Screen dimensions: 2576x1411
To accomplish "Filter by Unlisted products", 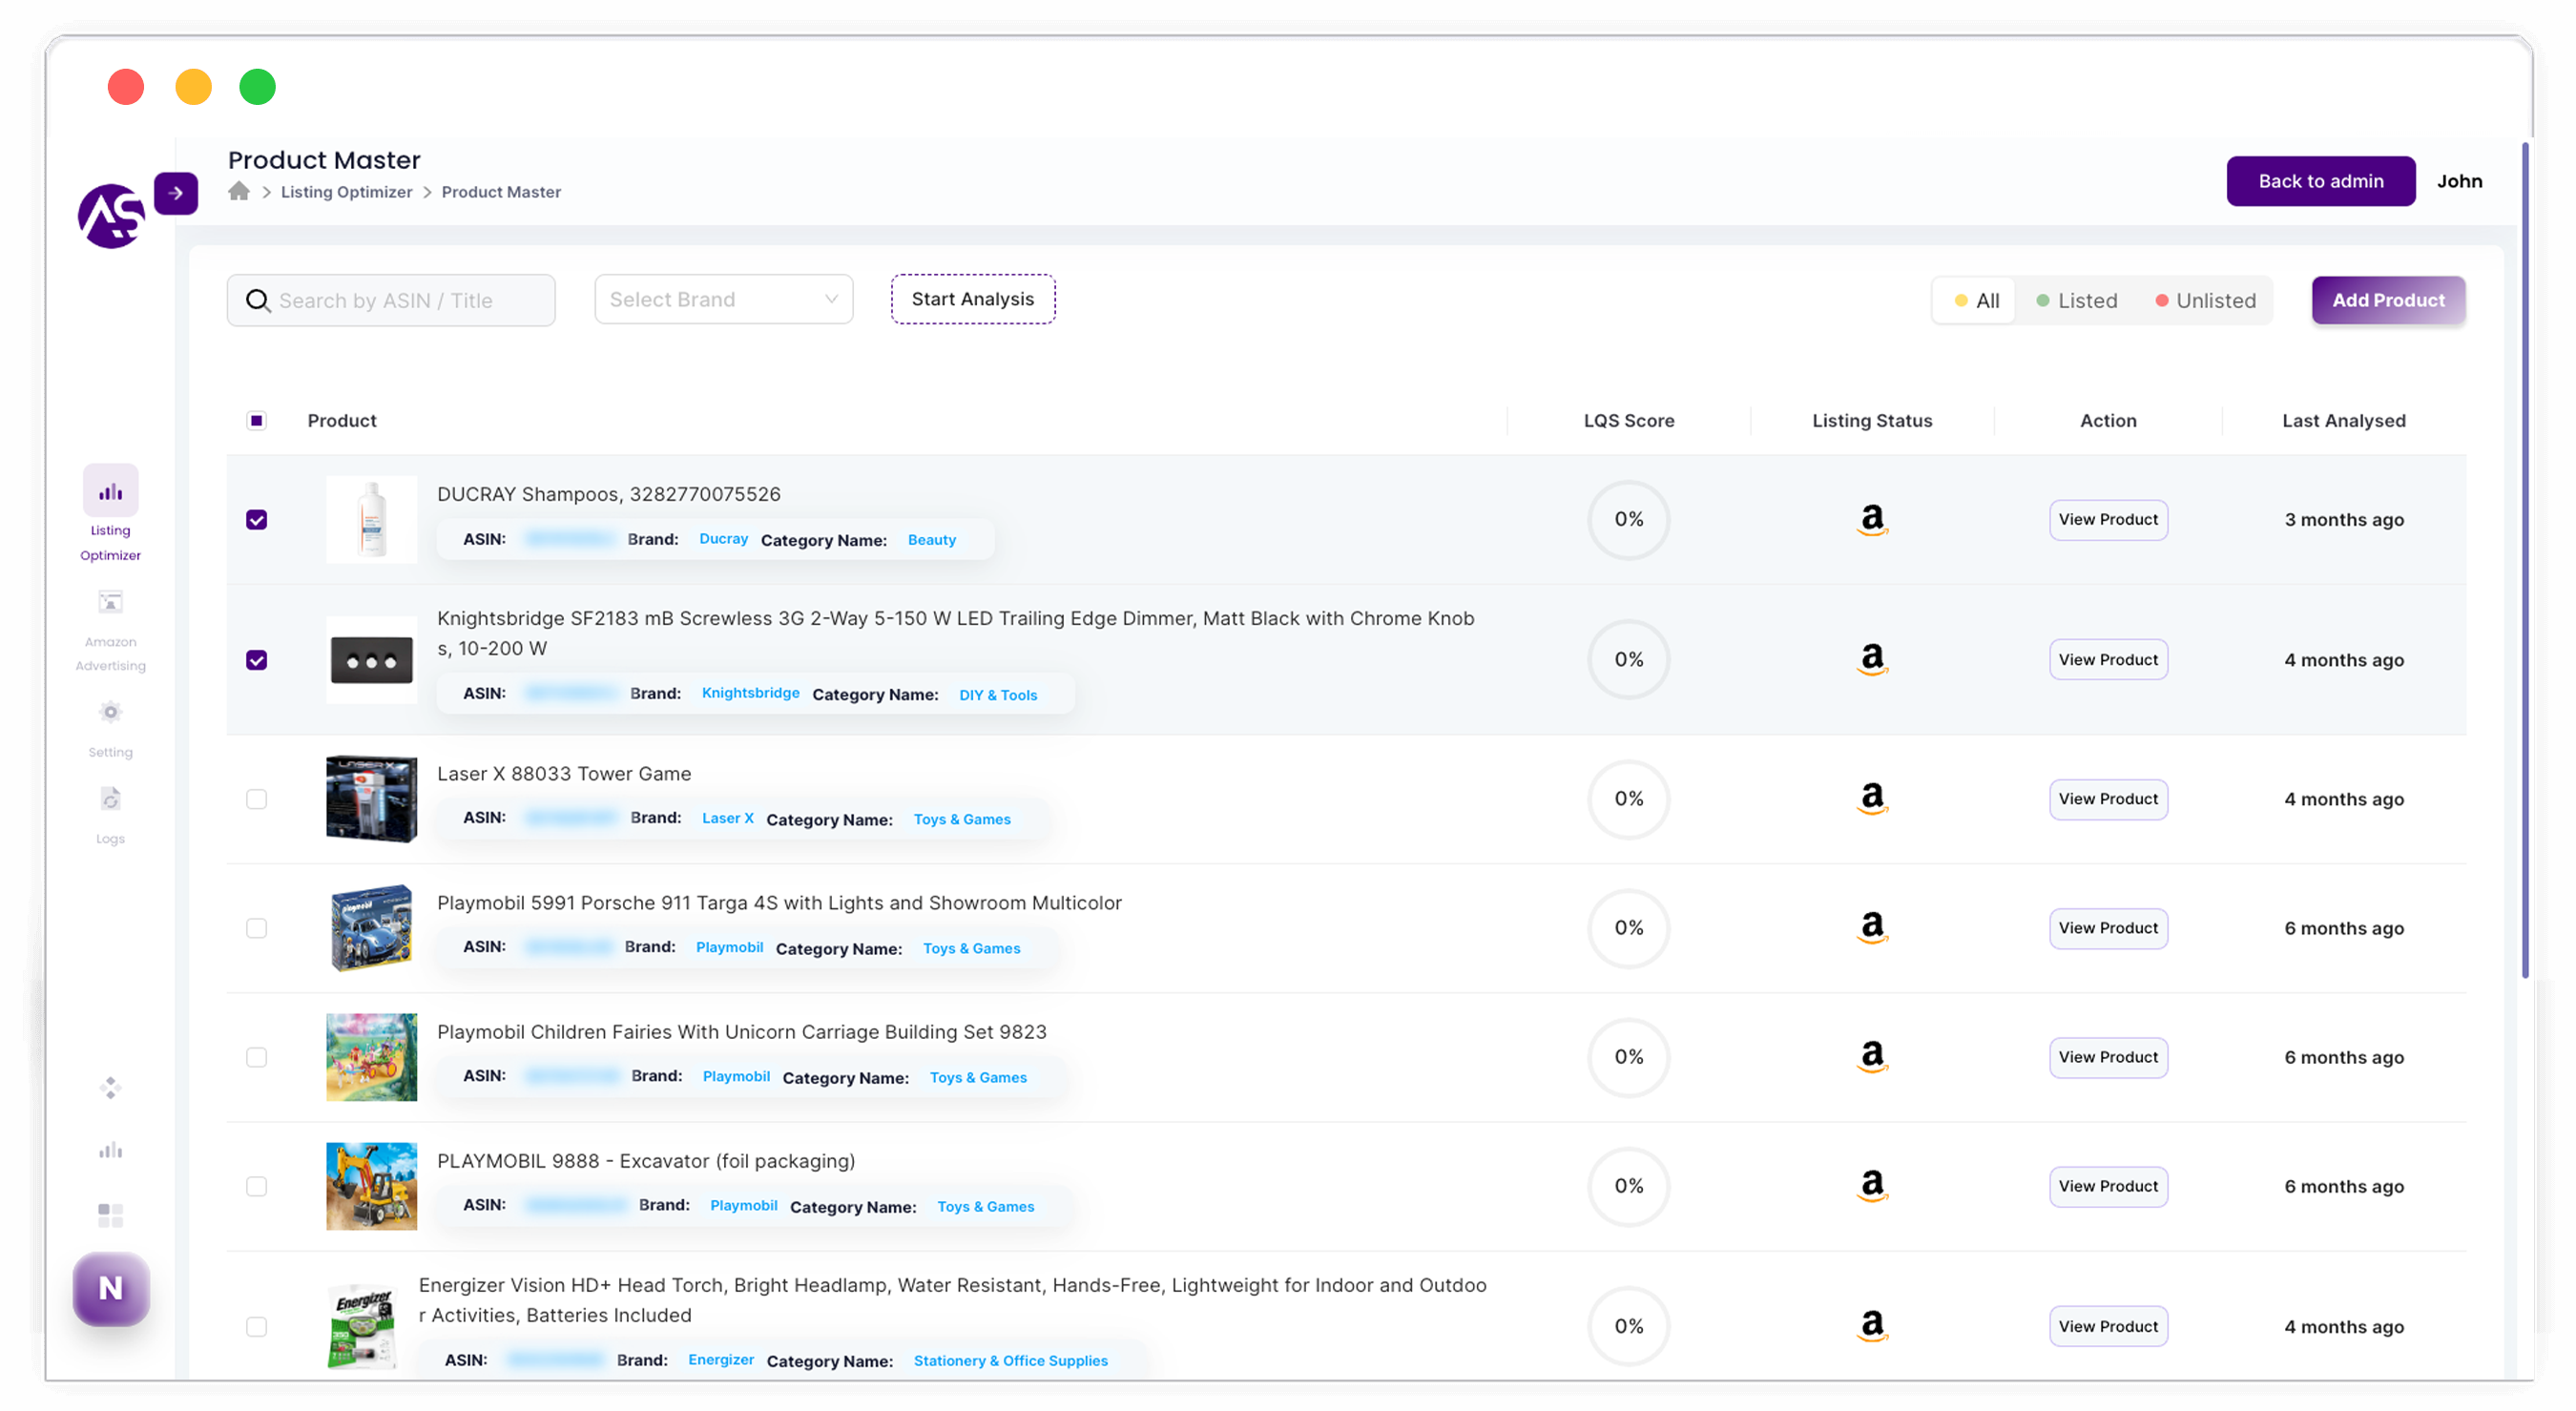I will point(2205,300).
